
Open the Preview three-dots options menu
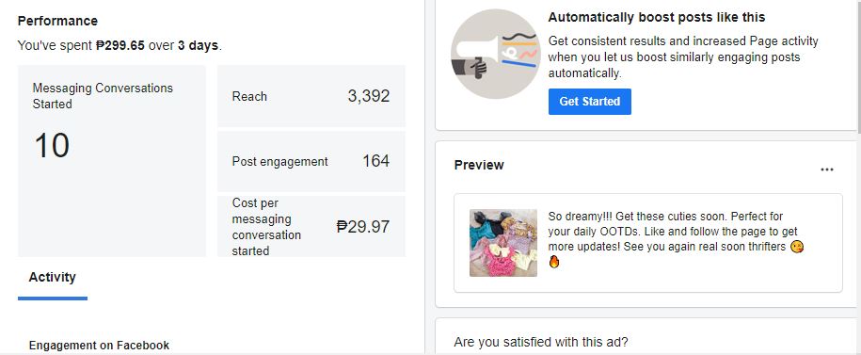(x=827, y=169)
